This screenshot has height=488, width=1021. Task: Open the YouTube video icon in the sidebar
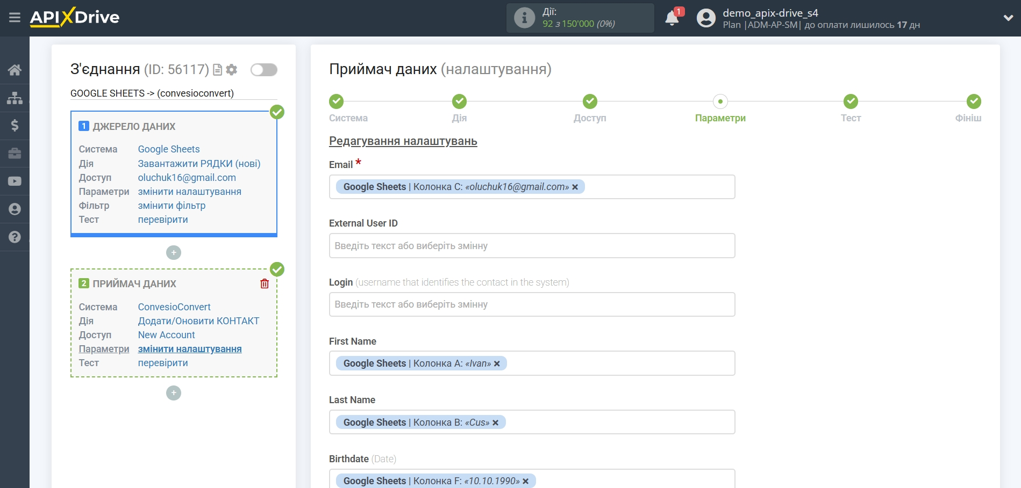click(15, 181)
